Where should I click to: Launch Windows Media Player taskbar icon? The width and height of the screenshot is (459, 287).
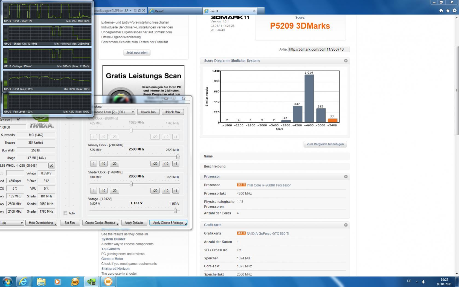click(x=57, y=281)
